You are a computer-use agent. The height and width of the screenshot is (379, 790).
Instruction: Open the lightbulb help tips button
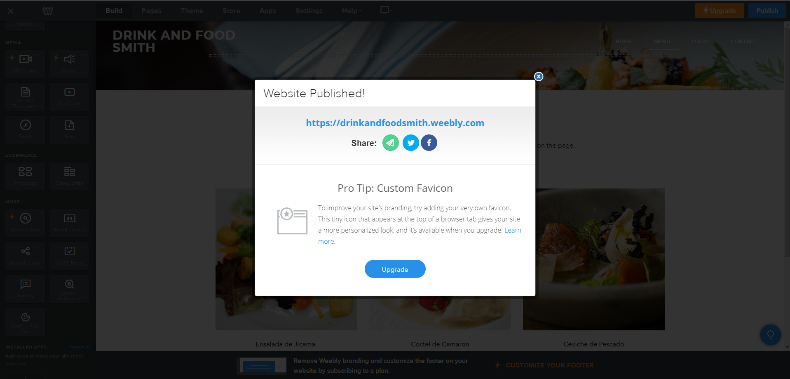point(770,335)
